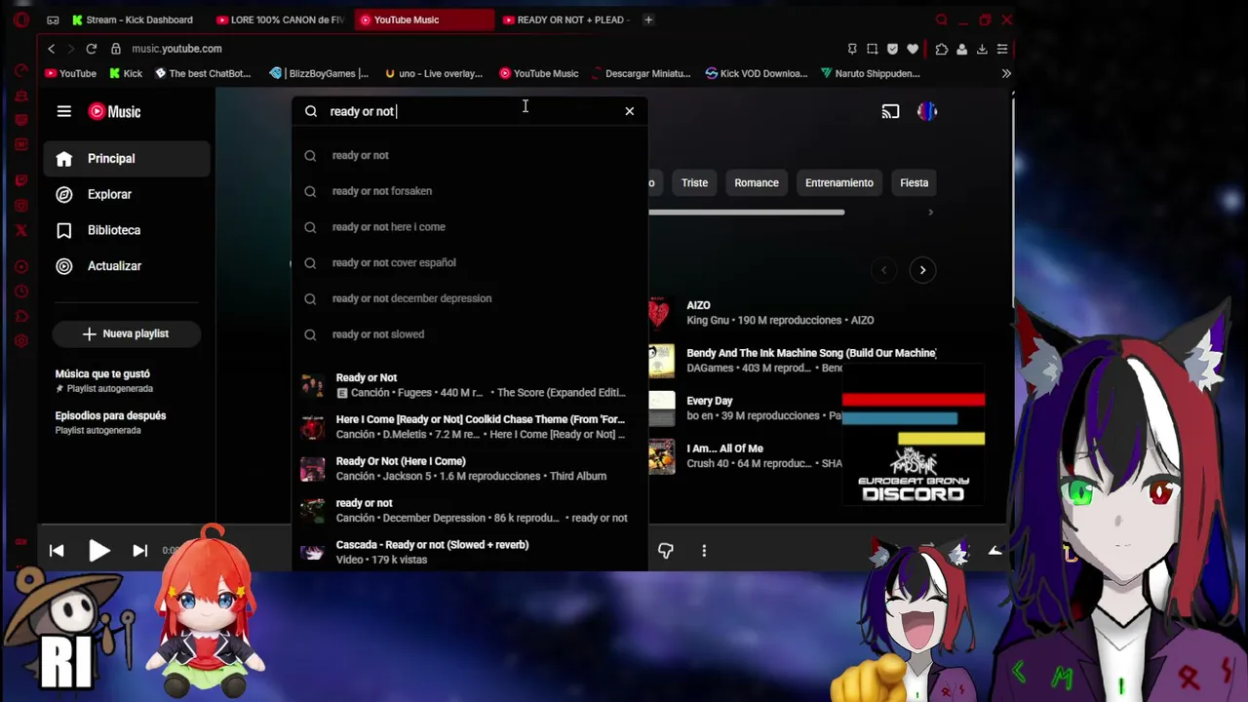Open the account avatar menu
Screen dimensions: 1248x702
coord(927,112)
